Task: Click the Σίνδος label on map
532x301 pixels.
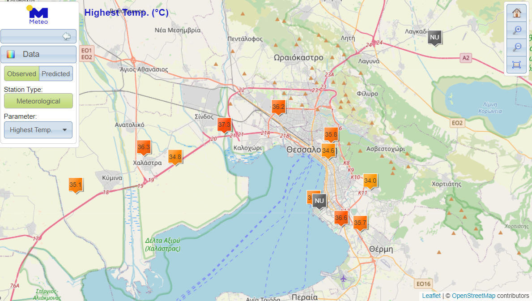Action: pyautogui.click(x=204, y=116)
